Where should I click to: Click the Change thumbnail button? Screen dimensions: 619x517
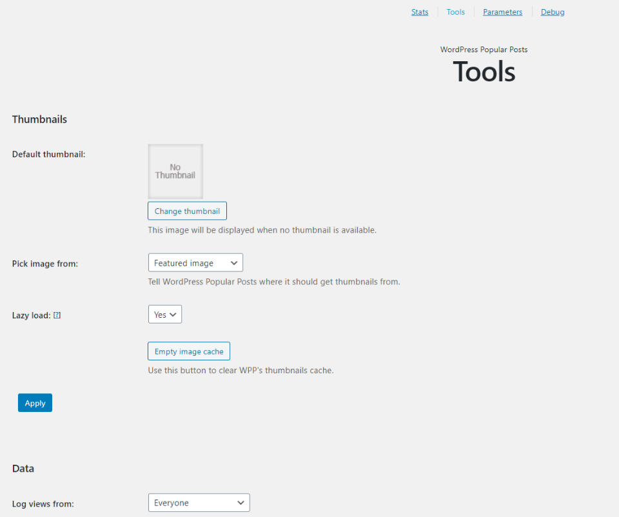tap(187, 211)
